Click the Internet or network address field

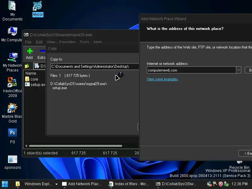click(x=192, y=70)
